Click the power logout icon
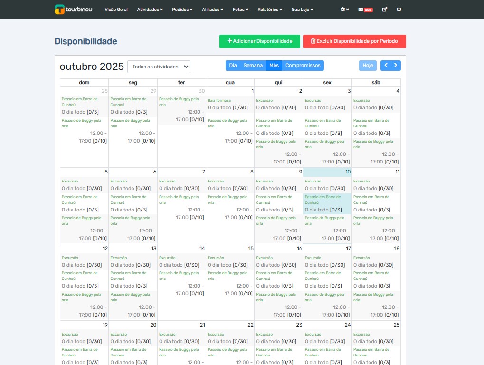This screenshot has width=484, height=365. pyautogui.click(x=399, y=10)
